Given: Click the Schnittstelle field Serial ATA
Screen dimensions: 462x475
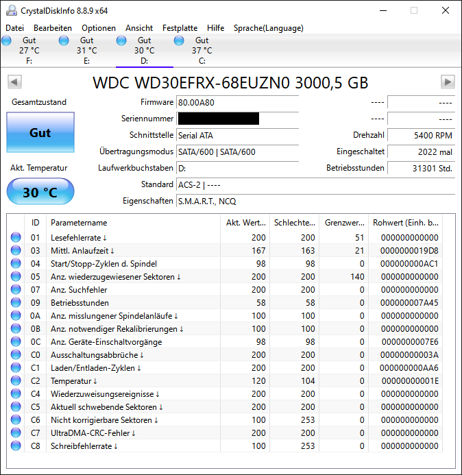Looking at the screenshot, I should click(x=238, y=136).
